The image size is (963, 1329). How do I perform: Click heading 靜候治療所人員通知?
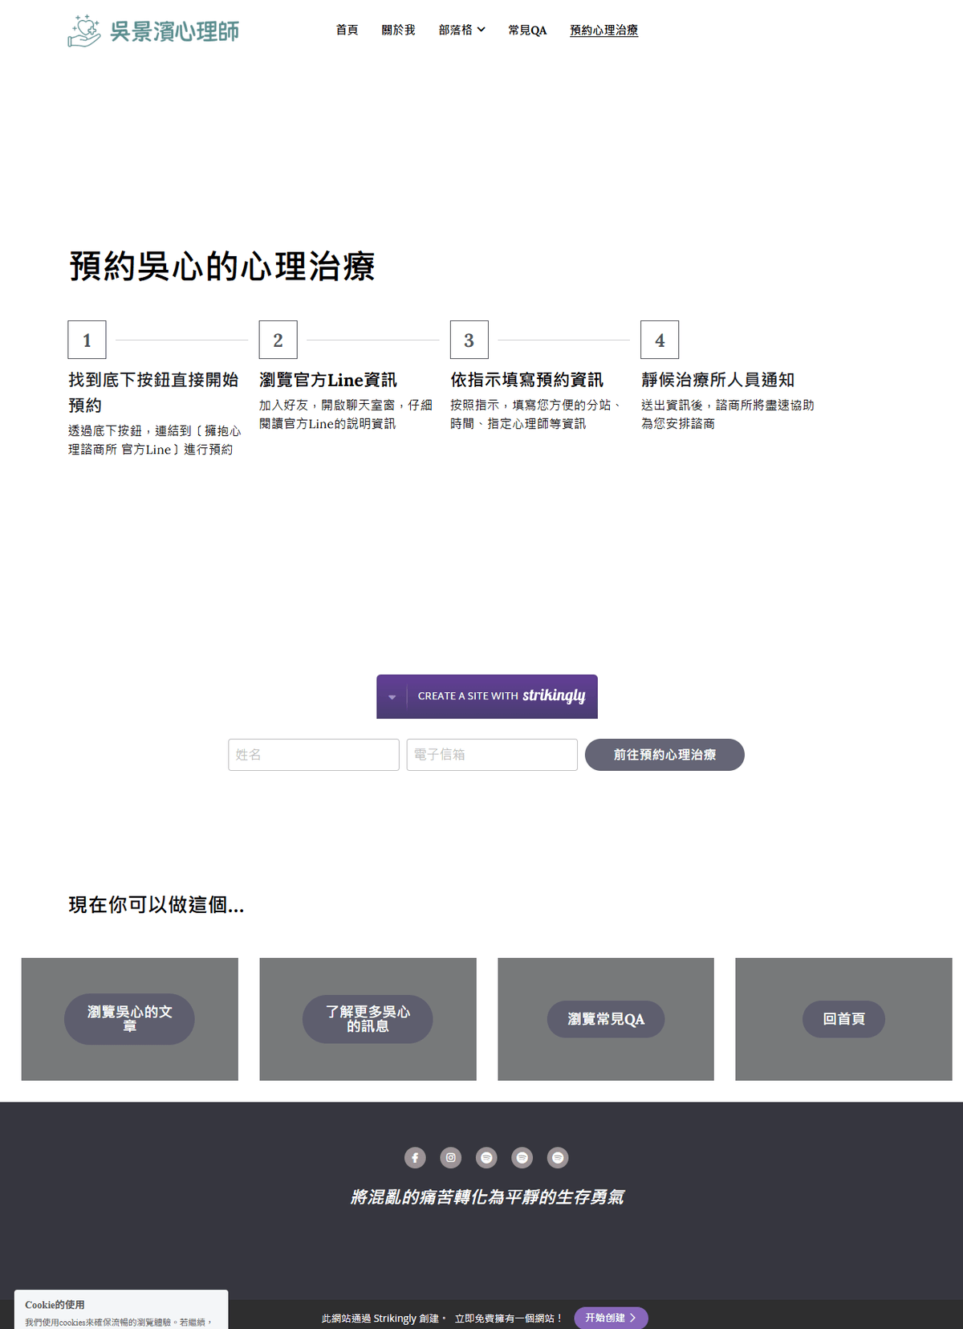pyautogui.click(x=717, y=380)
